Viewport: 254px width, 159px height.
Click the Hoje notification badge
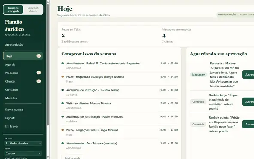click(39, 56)
